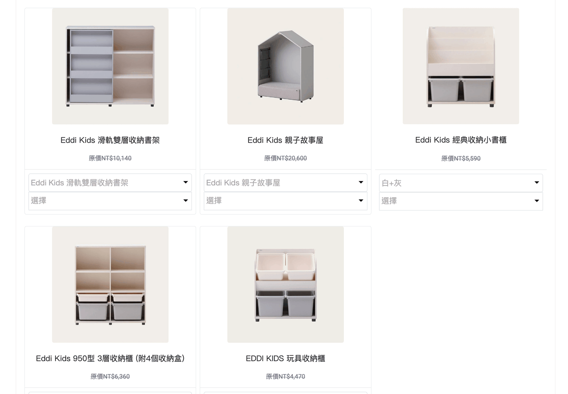Expand the 選擇 dropdown under 經典收納小書櫃

(x=461, y=201)
